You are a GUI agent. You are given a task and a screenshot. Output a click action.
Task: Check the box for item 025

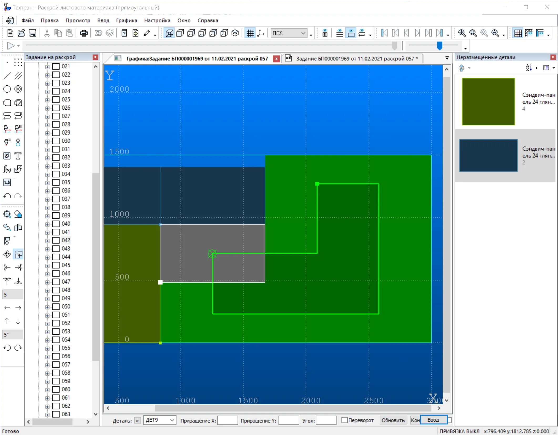point(56,100)
